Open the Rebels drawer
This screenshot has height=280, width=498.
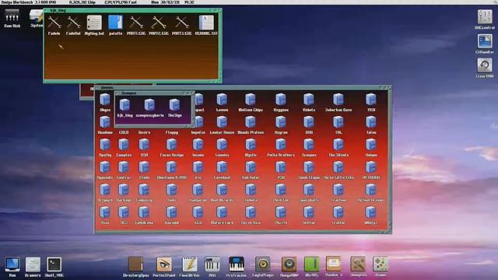pos(309,100)
